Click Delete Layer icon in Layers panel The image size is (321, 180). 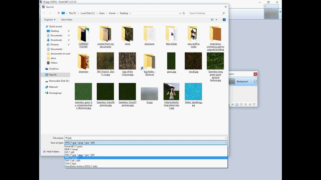[232, 104]
